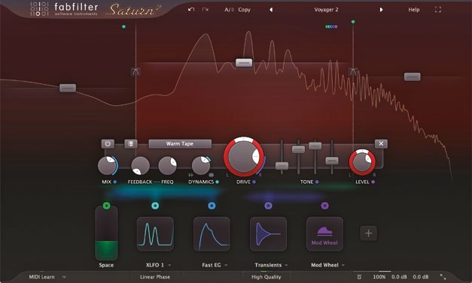Screen dimensions: 472x283
Task: Expand the MIDI Learn dropdown arrow
Action: coord(64,277)
